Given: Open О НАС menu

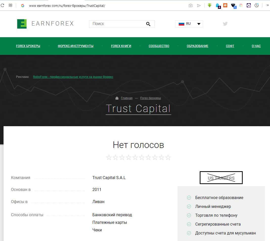Looking at the screenshot, I should (256, 46).
